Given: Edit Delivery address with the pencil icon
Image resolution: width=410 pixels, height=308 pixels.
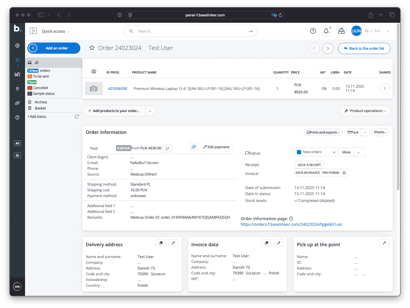Looking at the screenshot, I should pyautogui.click(x=173, y=243).
